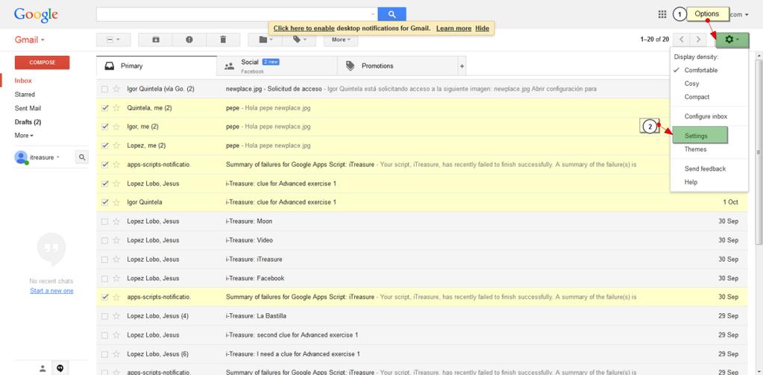
Task: Open the Google apps grid icon
Action: click(x=662, y=15)
